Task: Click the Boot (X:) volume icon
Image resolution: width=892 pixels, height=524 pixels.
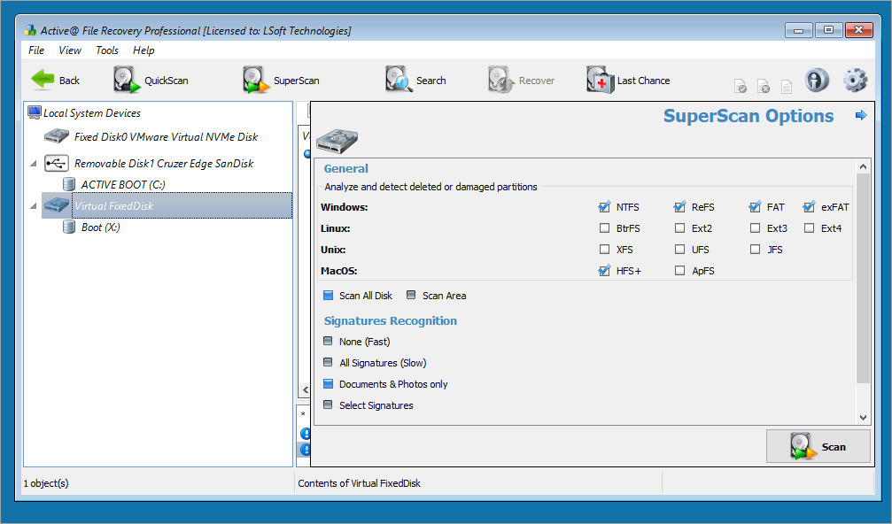Action: 69,227
